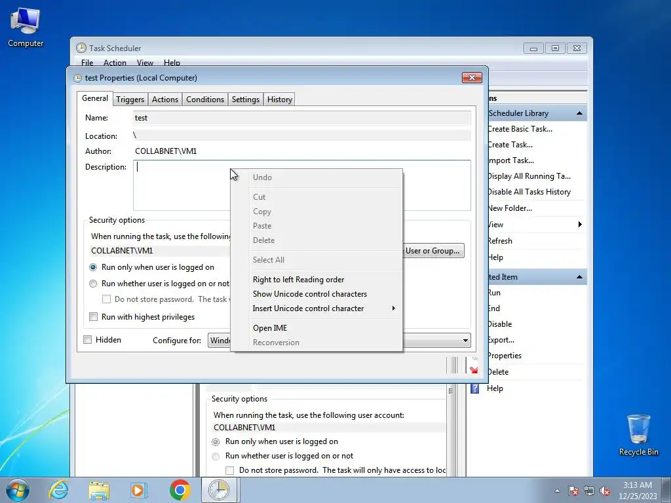The width and height of the screenshot is (671, 503).
Task: Enable Run with highest privileges
Action: click(x=93, y=317)
